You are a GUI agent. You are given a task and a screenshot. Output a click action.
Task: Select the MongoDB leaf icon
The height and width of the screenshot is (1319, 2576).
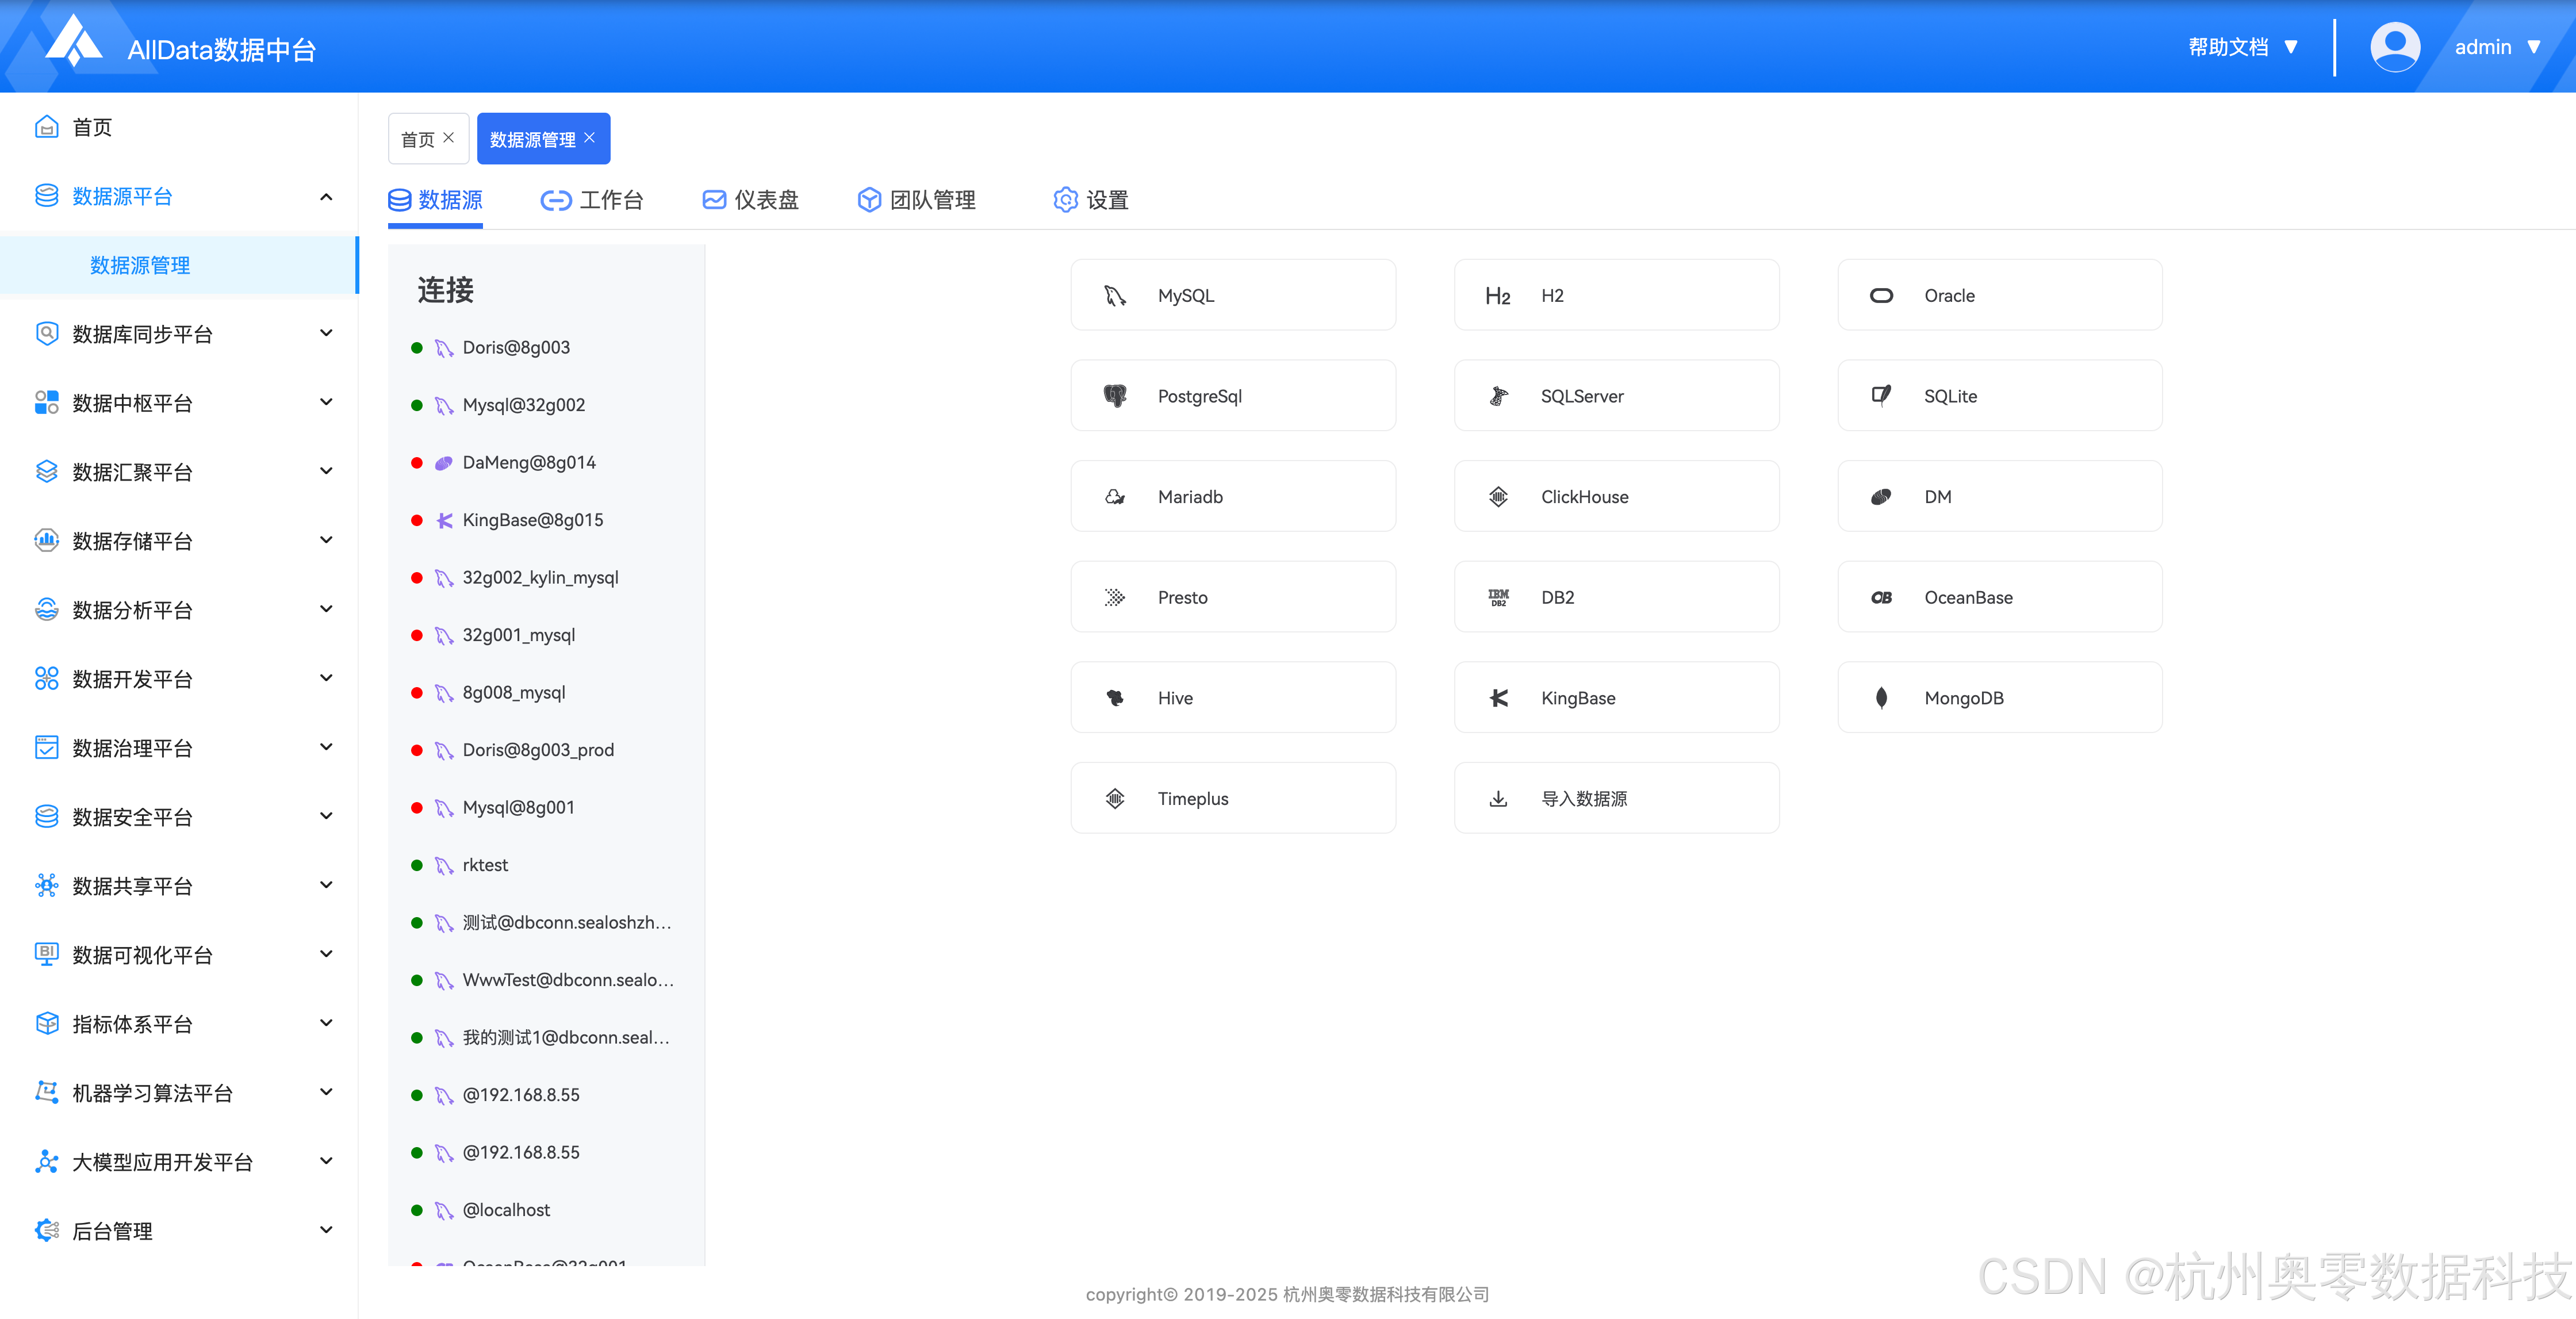(1881, 698)
